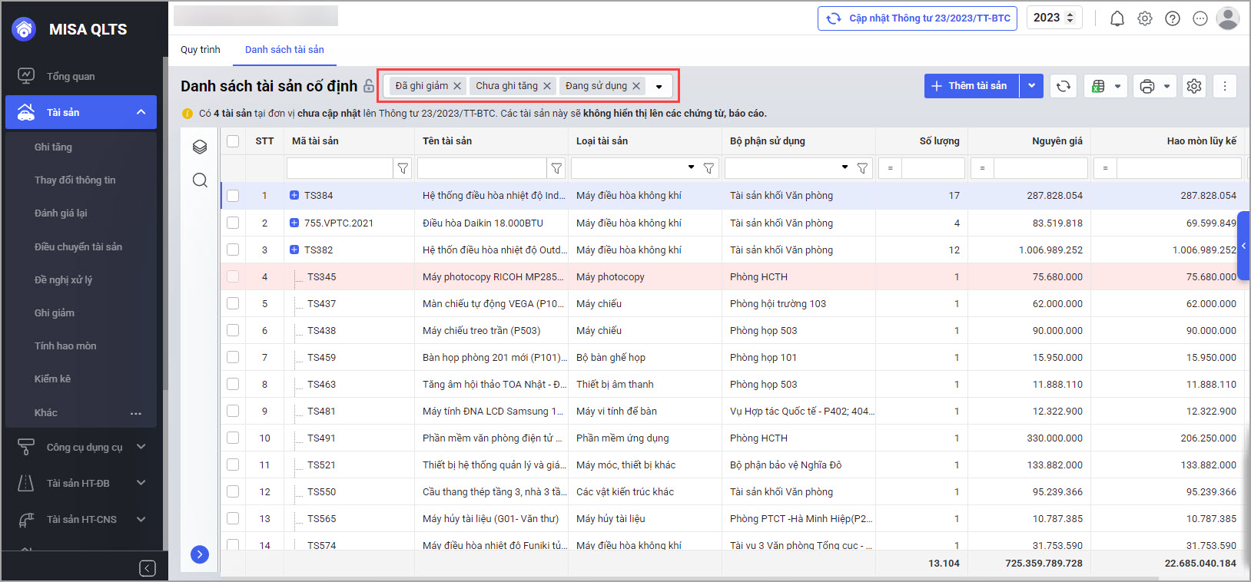Screen dimensions: 1251x582
Task: Remove the 'Đã ghi giảm' filter tag
Action: click(457, 86)
